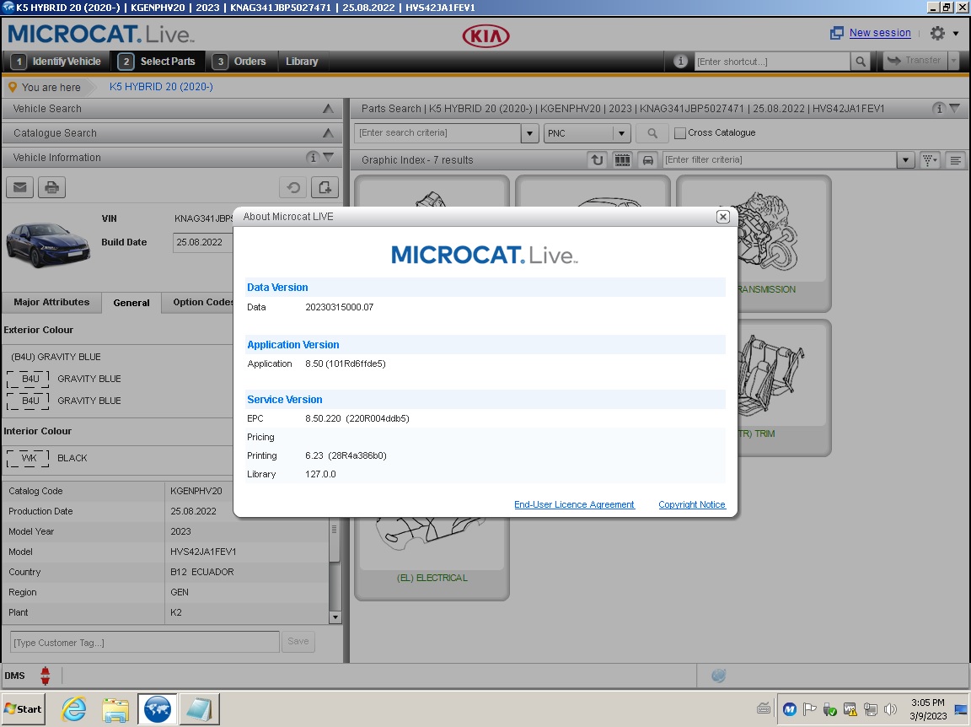Open the Orders step
Viewport: 971px width, 727px height.
[239, 62]
